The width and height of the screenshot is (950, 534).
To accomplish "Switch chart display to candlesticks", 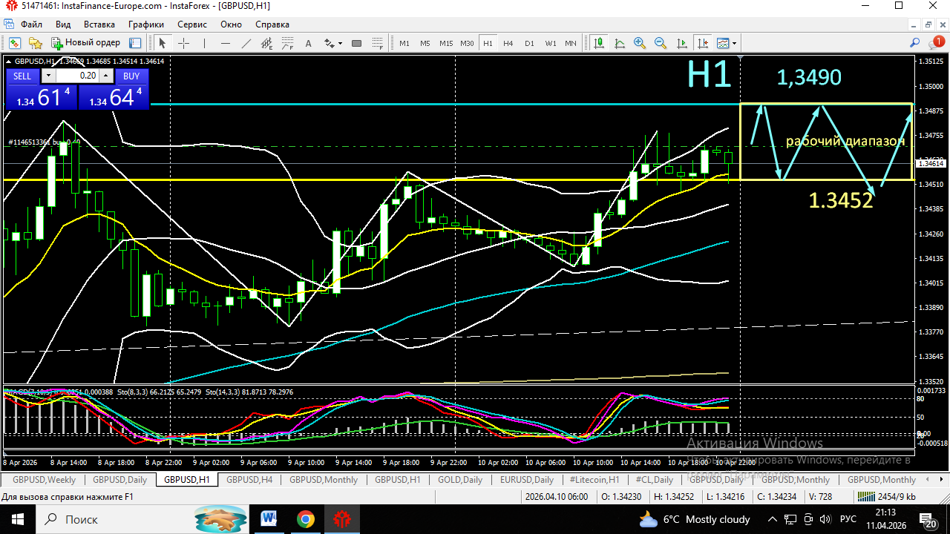I will pos(599,43).
